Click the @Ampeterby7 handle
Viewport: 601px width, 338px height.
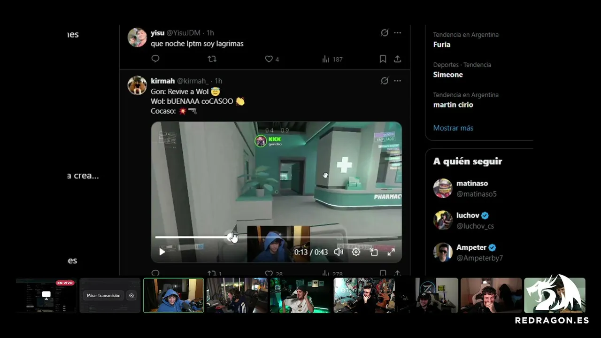click(479, 258)
